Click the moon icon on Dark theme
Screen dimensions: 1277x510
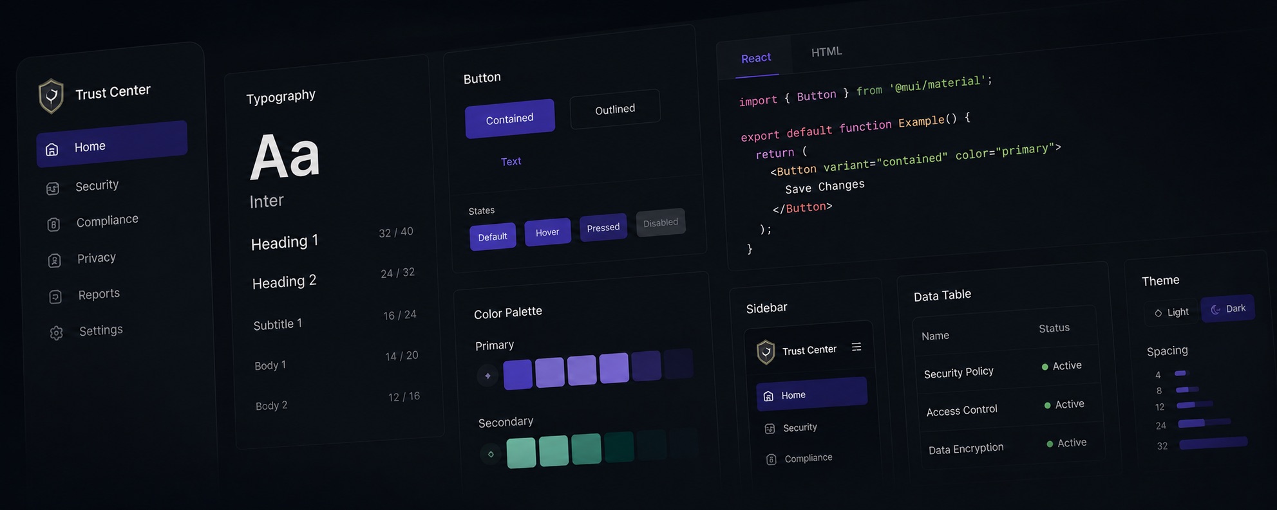[x=1215, y=309]
